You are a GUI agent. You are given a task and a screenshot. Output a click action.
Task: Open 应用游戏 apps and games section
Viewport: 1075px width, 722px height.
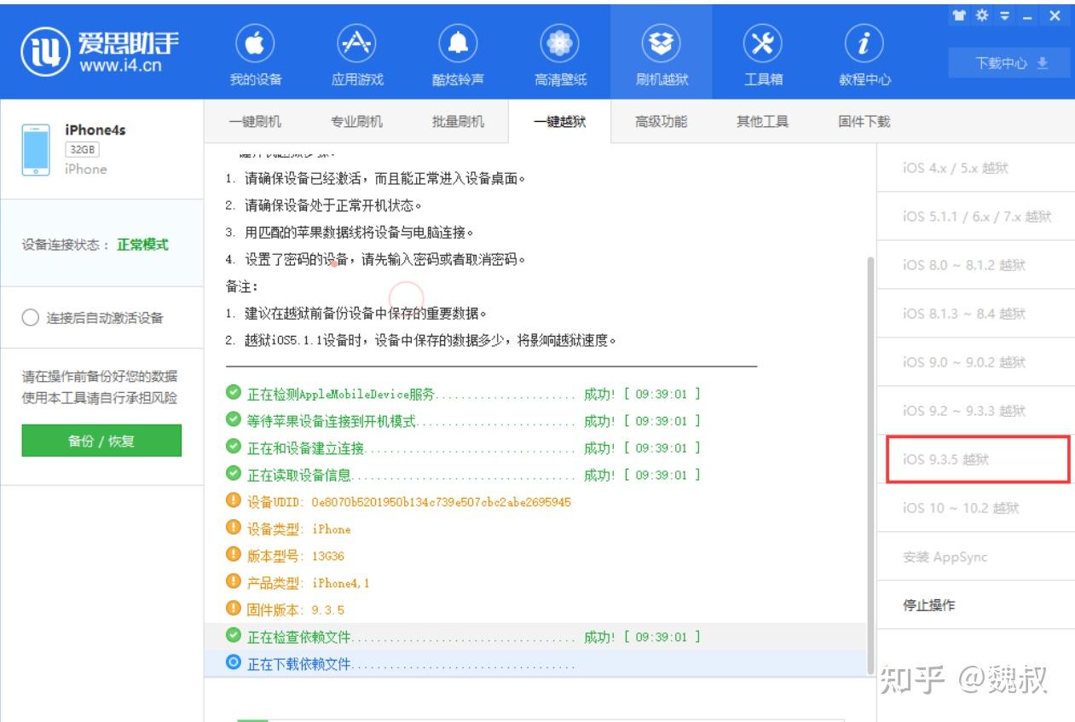coord(357,56)
